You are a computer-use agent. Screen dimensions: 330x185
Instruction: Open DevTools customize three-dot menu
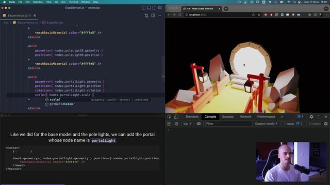pos(319,117)
